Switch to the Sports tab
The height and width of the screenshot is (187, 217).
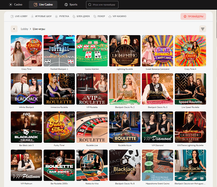tap(71, 5)
